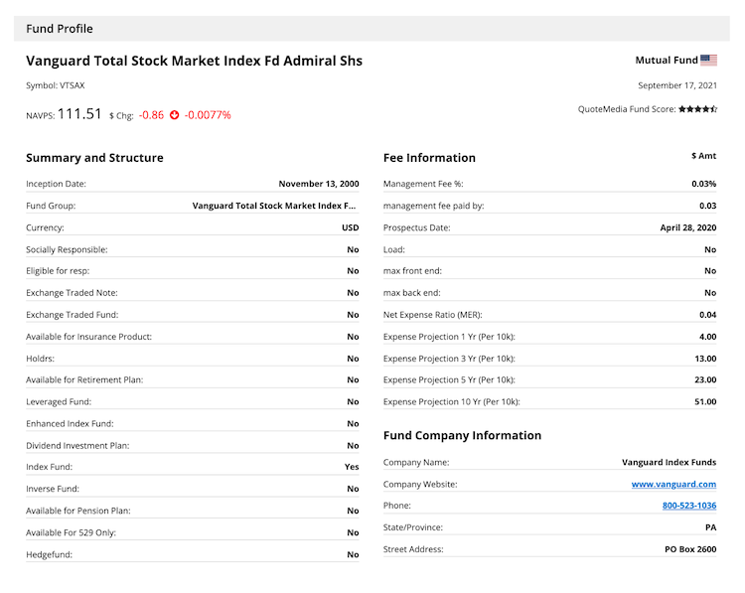Viewport: 745px width, 593px height.
Task: Click the Index Fund value Yes
Action: [352, 467]
